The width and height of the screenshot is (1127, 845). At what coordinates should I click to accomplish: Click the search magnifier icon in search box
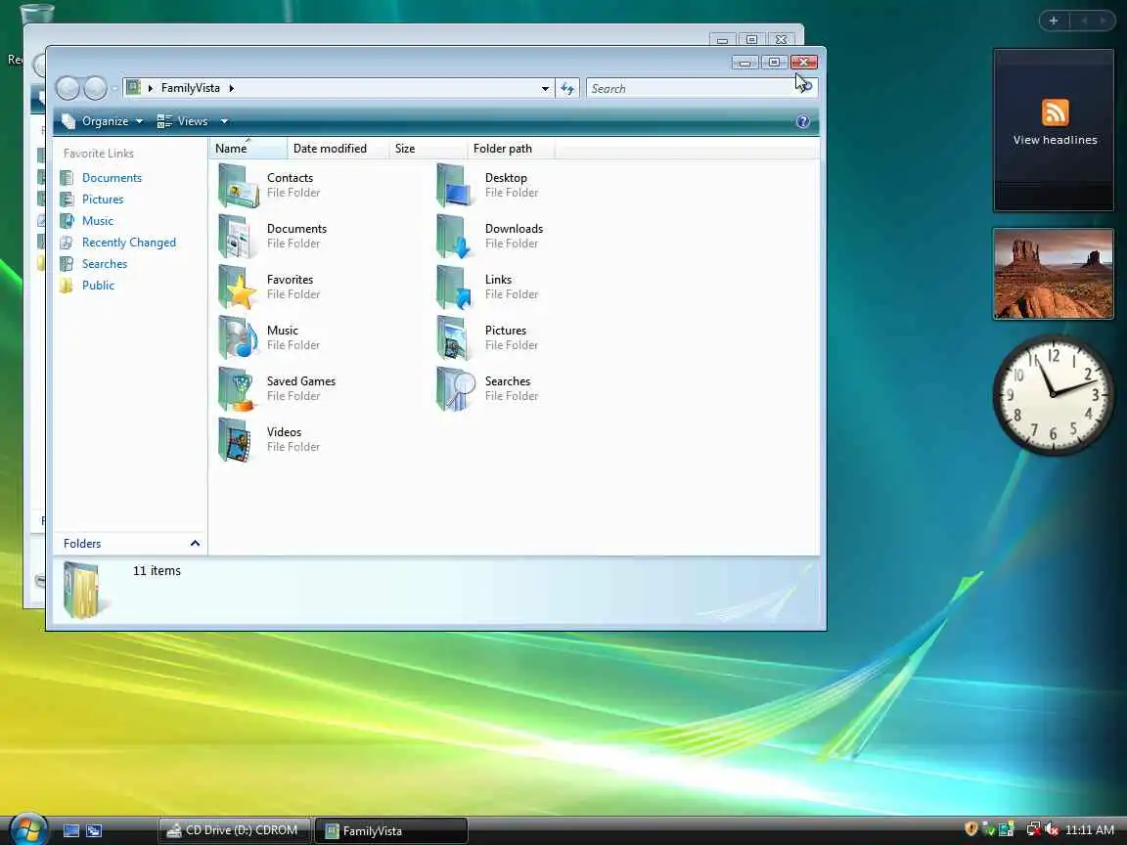point(806,88)
